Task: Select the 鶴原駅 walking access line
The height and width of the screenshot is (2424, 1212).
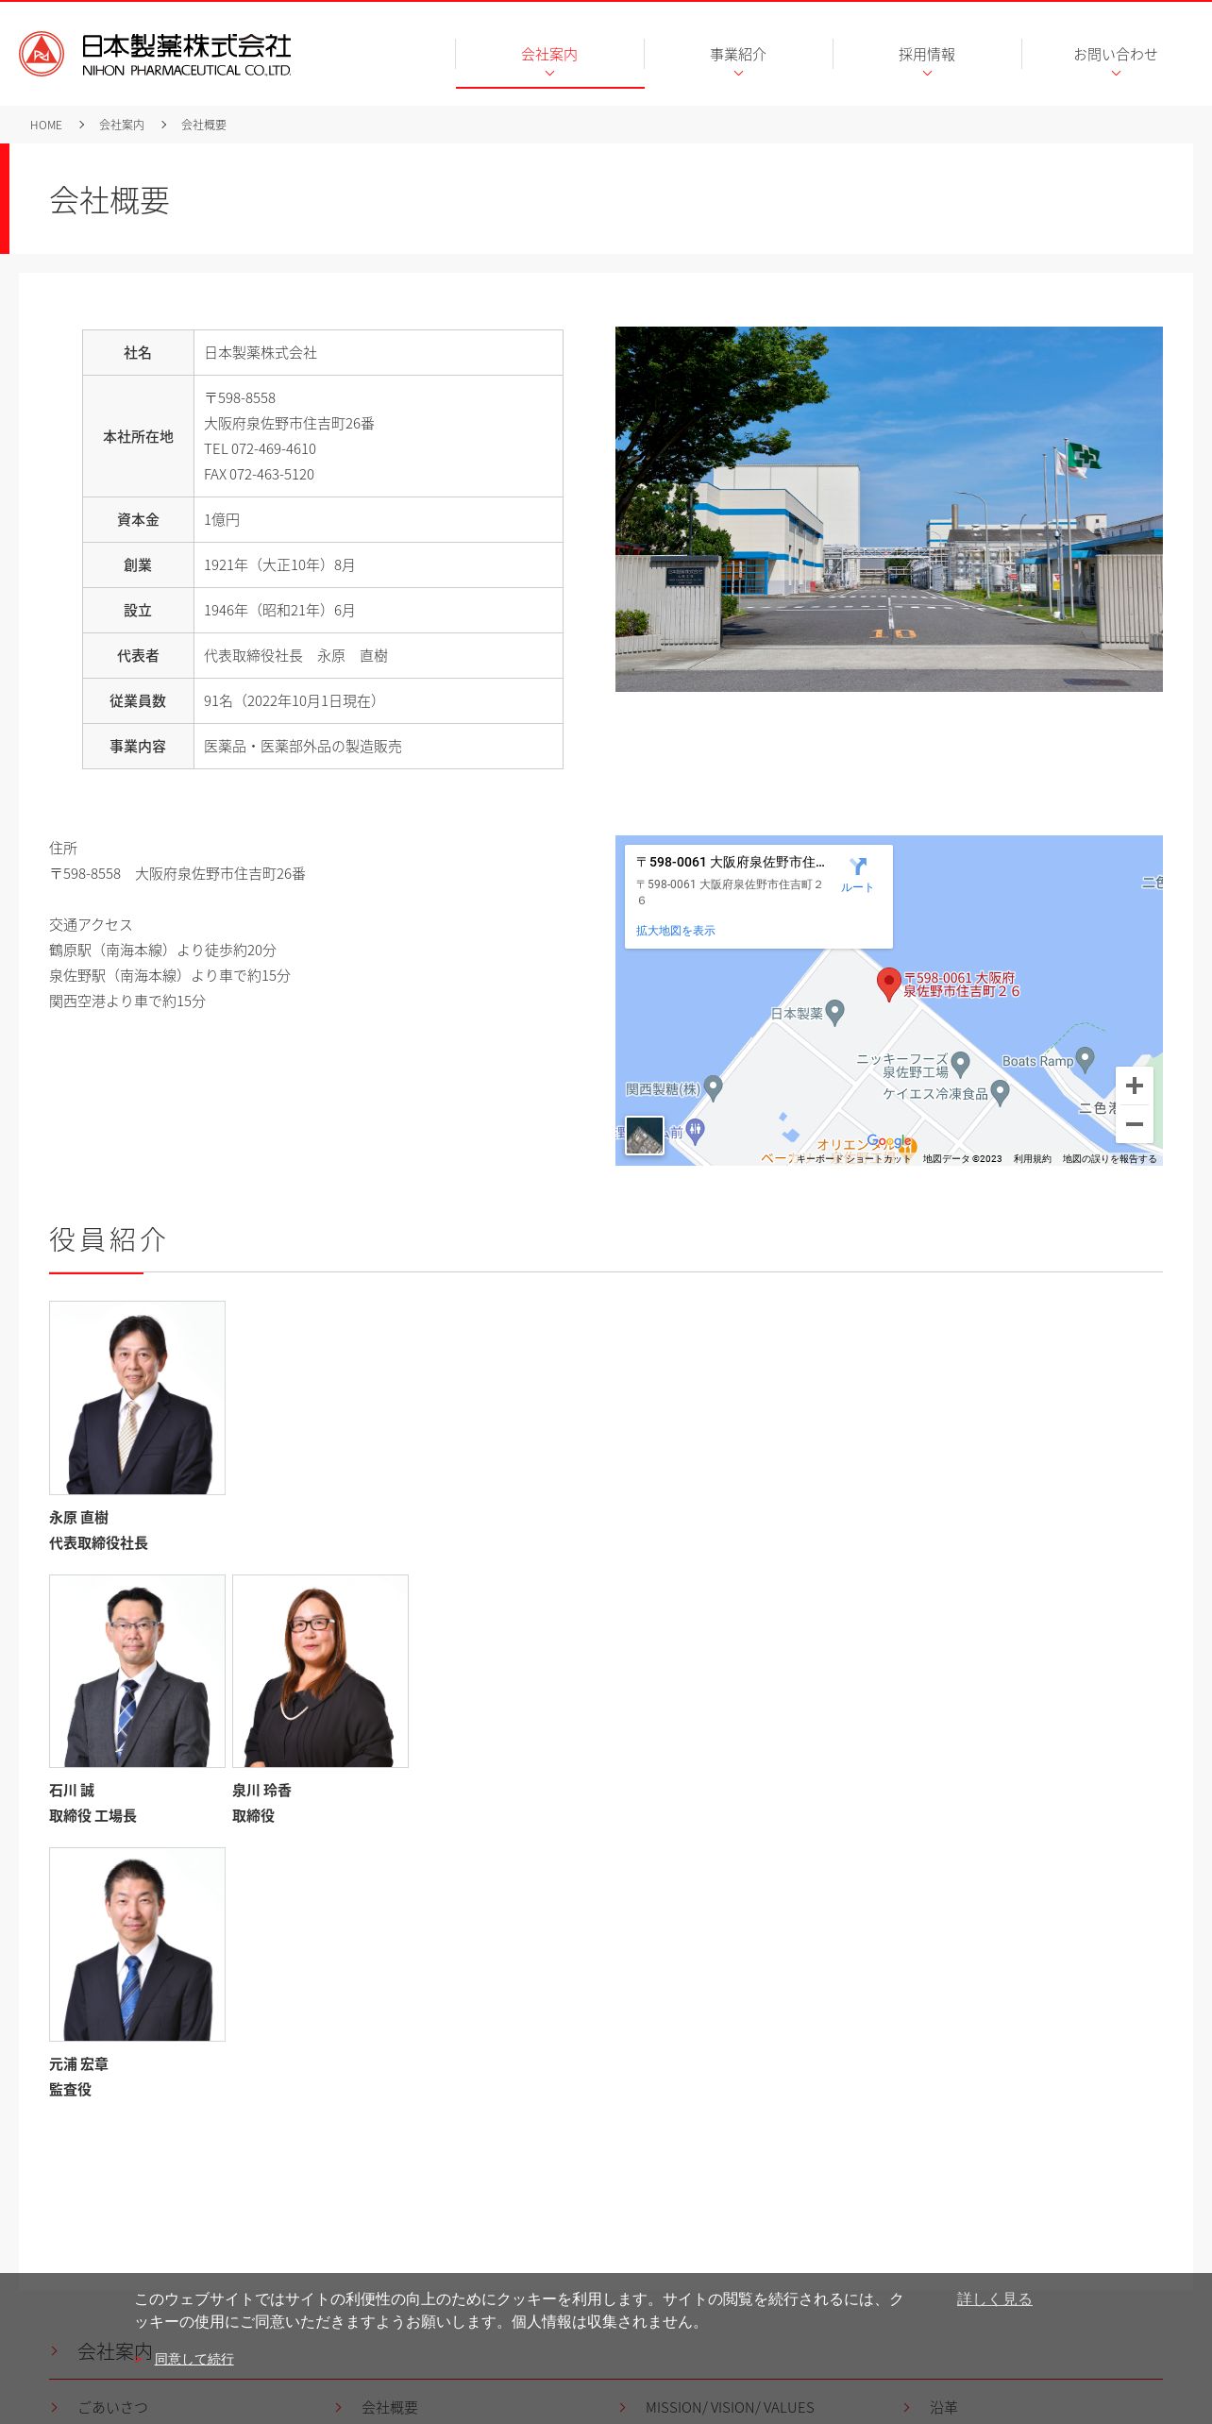Action: tap(162, 951)
